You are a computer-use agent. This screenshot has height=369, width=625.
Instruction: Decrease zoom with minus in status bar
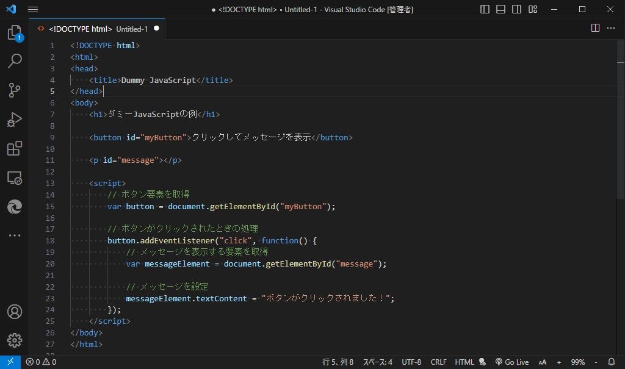(x=596, y=362)
